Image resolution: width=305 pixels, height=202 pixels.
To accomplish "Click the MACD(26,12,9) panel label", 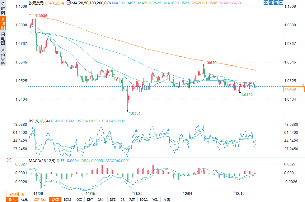I will click(42, 161).
